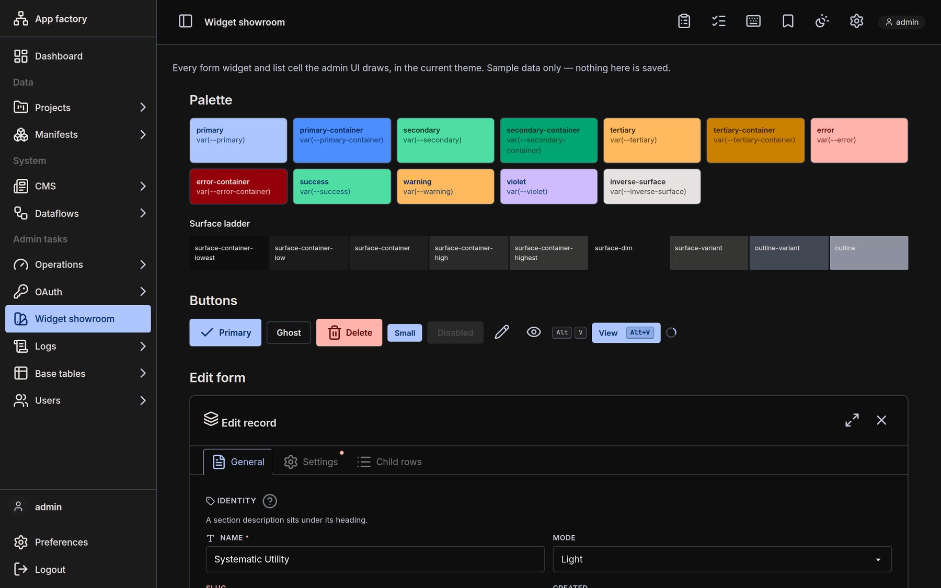
Task: Click the tertiary-container palette swatch
Action: (x=755, y=140)
